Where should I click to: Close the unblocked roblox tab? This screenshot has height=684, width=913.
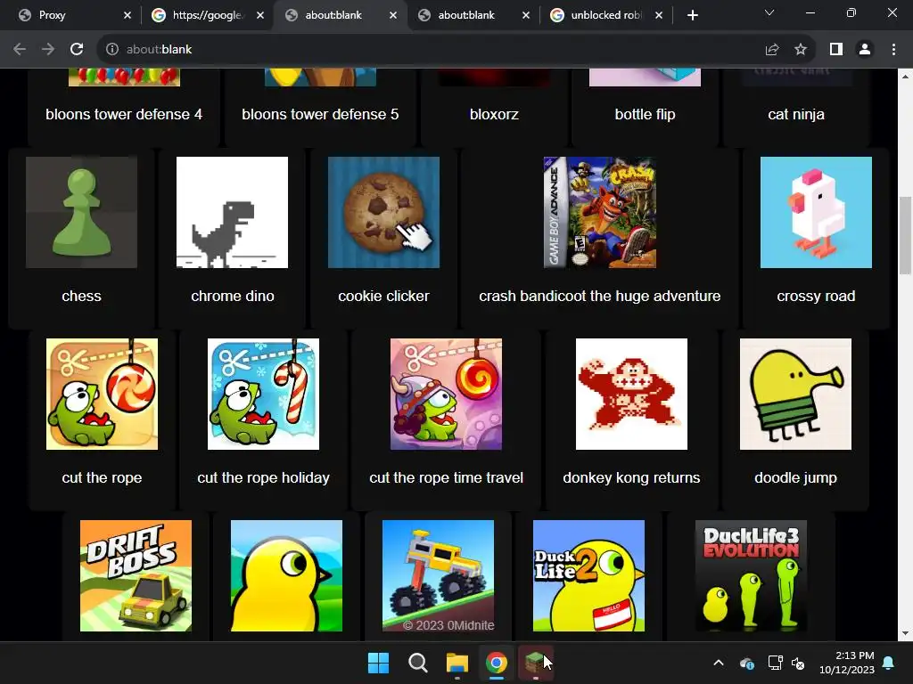pos(659,16)
